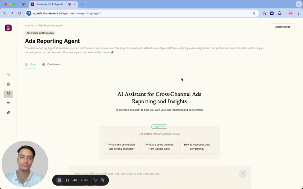Click the profile avatar in the toolbar
The image size is (303, 189).
click(291, 13)
